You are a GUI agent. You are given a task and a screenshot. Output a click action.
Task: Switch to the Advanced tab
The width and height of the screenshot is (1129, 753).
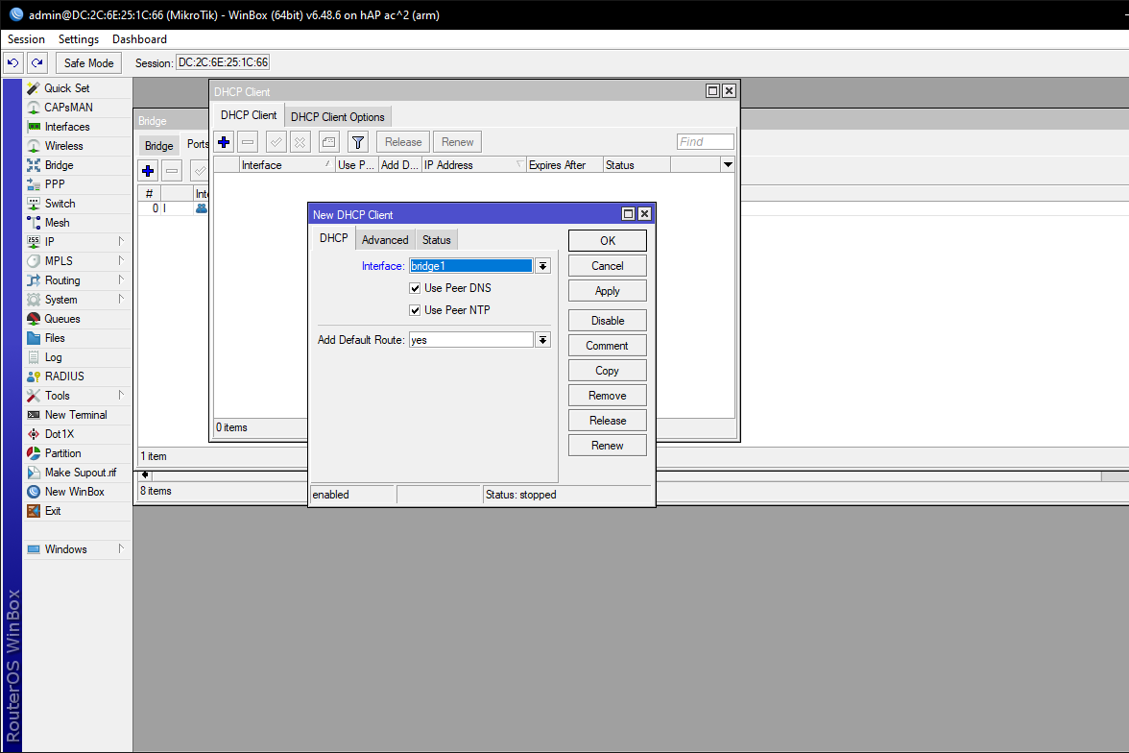[385, 240]
